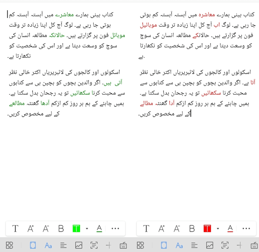The image size is (259, 252).
Task: Click the green word سکھائیں
Action: (x=80, y=93)
